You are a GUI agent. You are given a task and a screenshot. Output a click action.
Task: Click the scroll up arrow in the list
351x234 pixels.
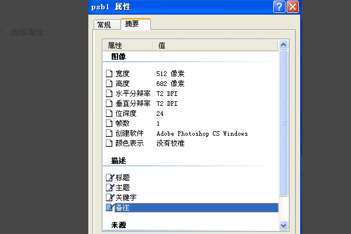283,45
